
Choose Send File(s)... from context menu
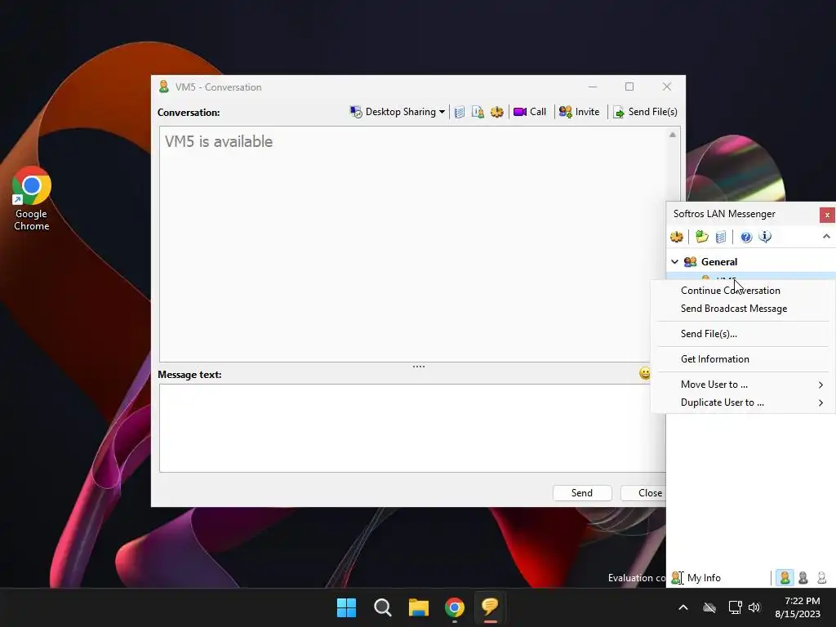tap(709, 334)
